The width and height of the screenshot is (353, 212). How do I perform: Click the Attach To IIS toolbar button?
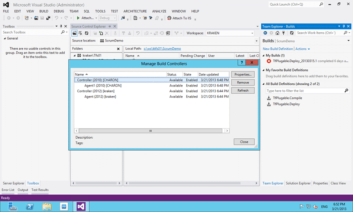tap(179, 18)
